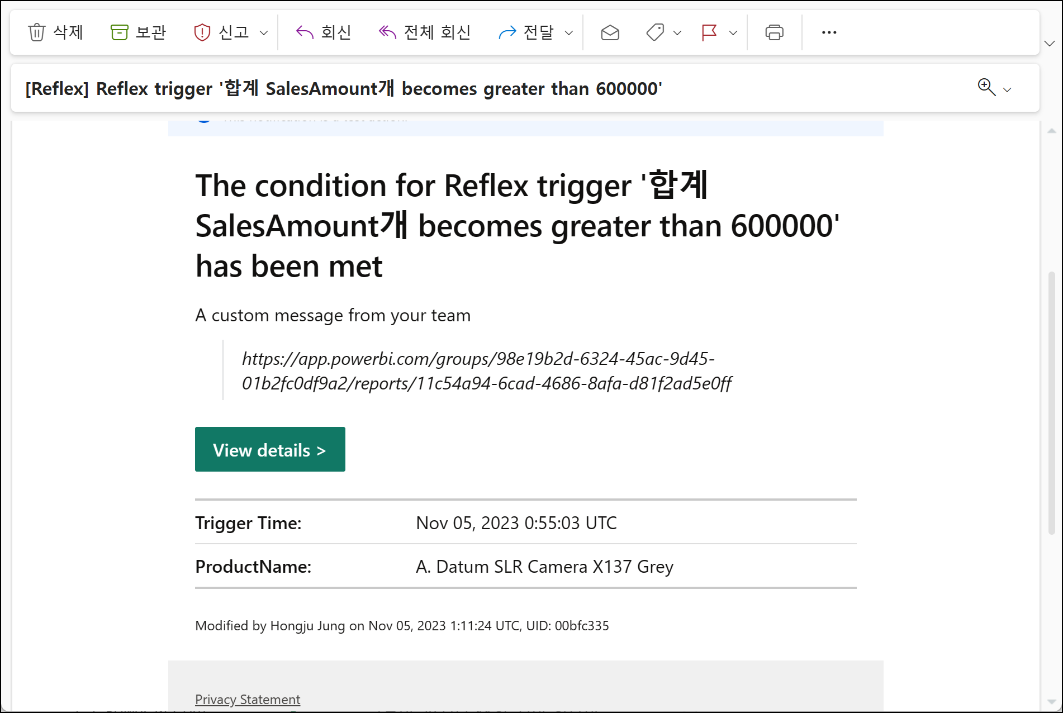Screen dimensions: 1063x713
Task: Open the Privacy Statement link
Action: pyautogui.click(x=248, y=700)
